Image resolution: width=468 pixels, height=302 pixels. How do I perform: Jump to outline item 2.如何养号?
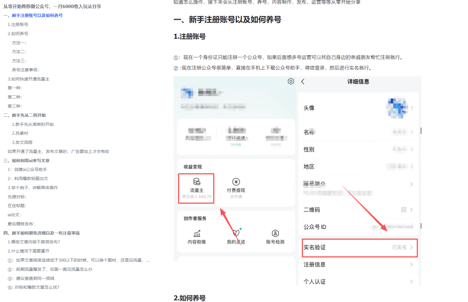(18, 34)
